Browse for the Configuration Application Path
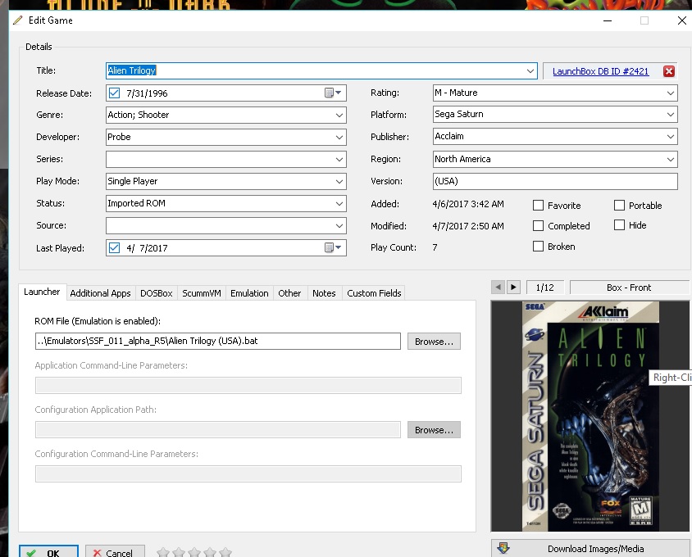The width and height of the screenshot is (692, 557). 434,429
